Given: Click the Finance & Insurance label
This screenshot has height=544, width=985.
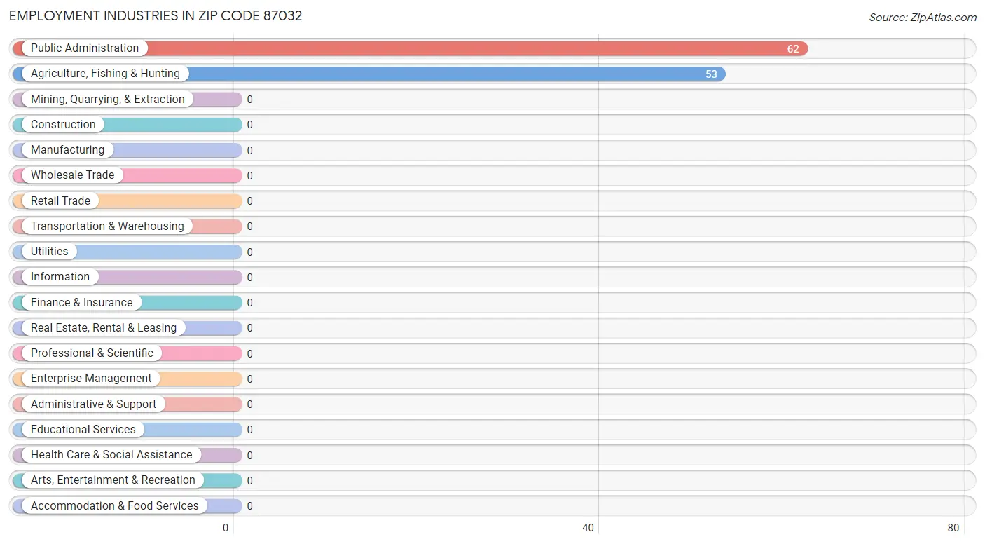Looking at the screenshot, I should [81, 303].
